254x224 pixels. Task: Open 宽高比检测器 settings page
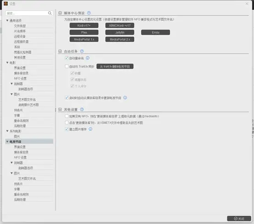pyautogui.click(x=22, y=52)
